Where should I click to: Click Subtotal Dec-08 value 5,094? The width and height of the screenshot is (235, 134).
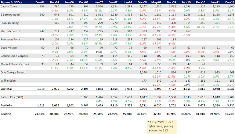point(143,89)
